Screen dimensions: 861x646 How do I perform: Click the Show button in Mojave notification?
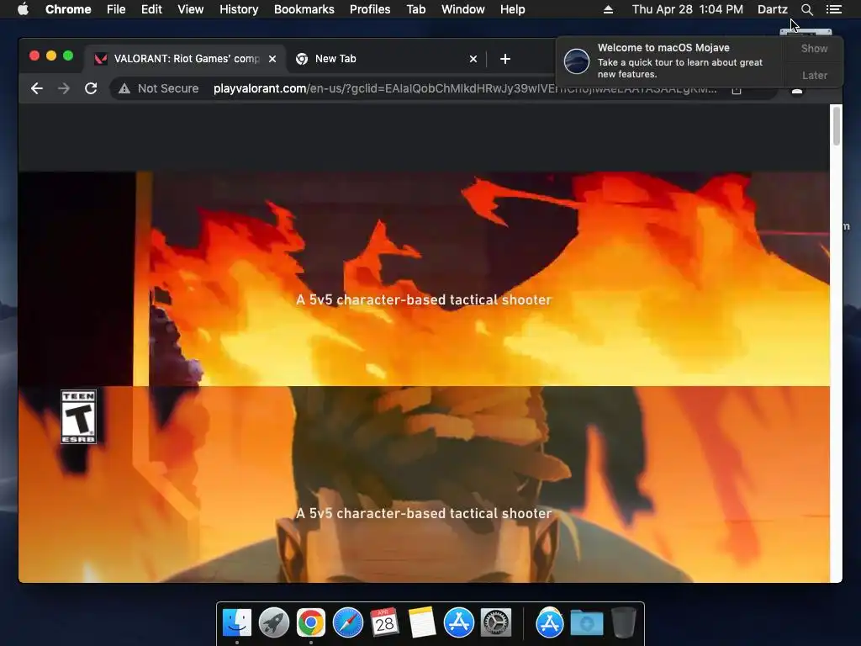814,48
